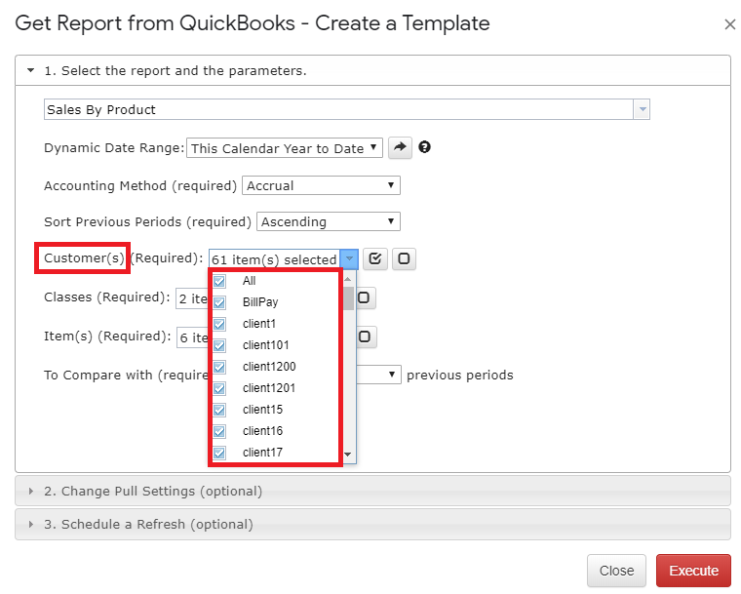Image resolution: width=741 pixels, height=594 pixels.
Task: Expand 2. Change Pull Settings section
Action: coord(372,491)
